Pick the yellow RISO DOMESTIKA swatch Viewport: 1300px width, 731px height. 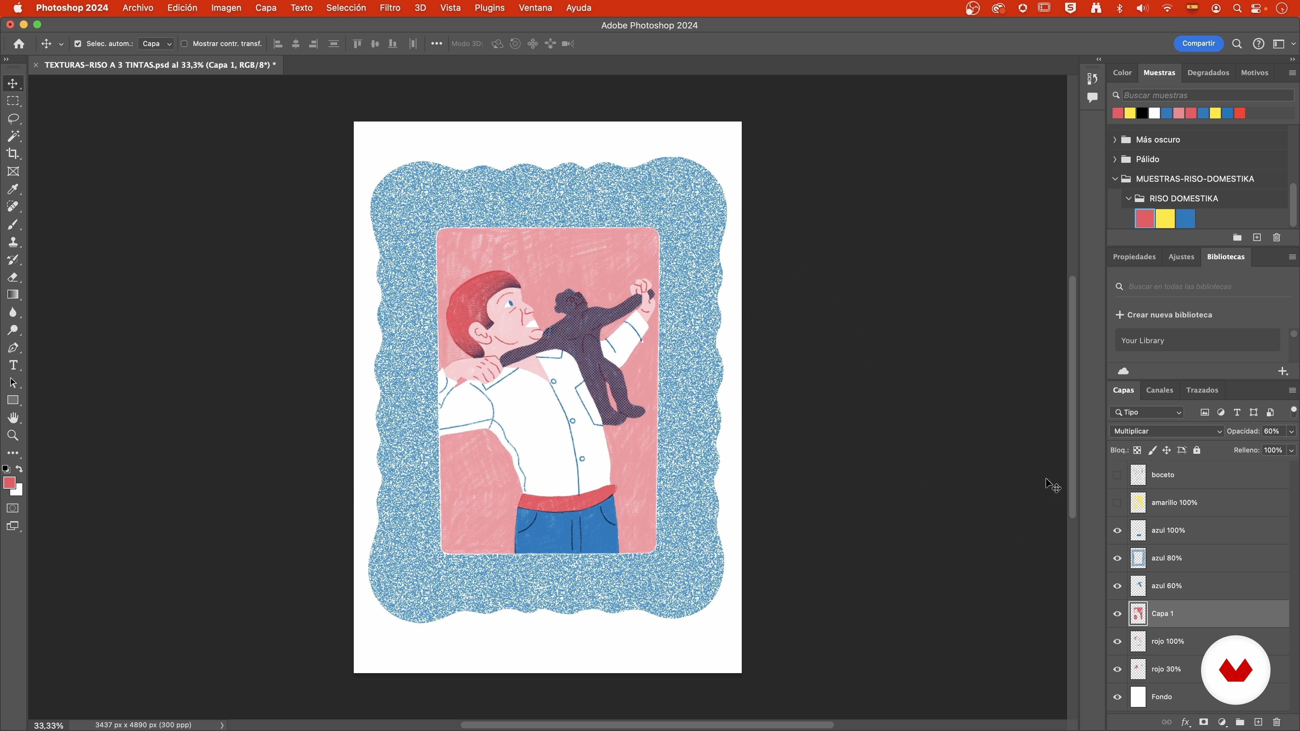pyautogui.click(x=1165, y=219)
